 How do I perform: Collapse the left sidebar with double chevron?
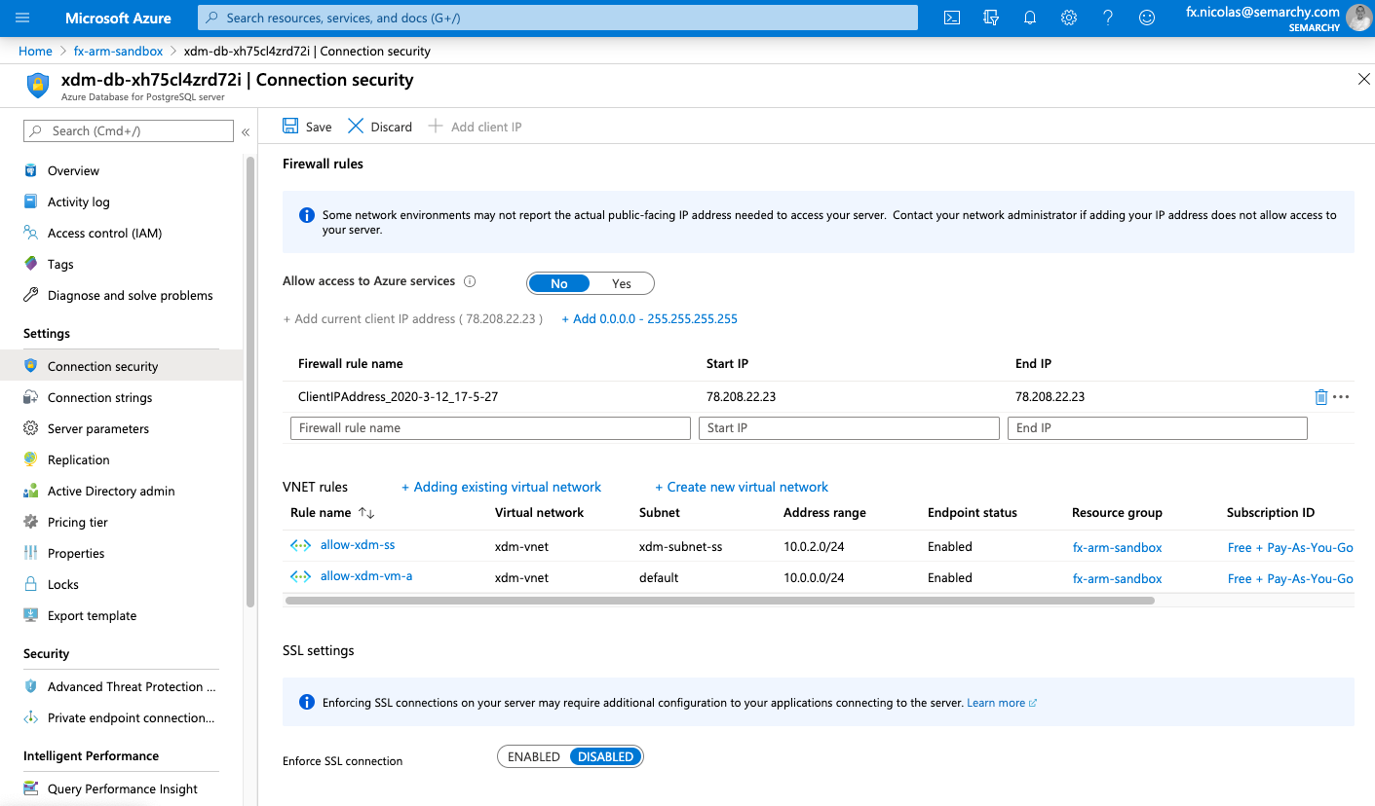coord(246,131)
